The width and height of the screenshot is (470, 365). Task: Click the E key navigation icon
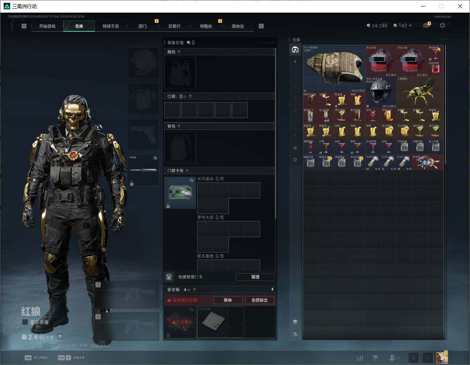[x=261, y=26]
